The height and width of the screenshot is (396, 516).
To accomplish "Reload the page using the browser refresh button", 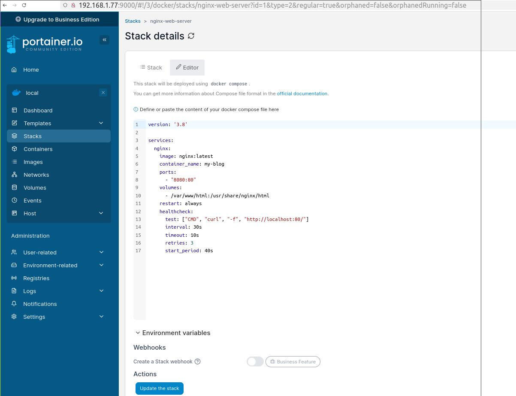I will click(x=24, y=5).
